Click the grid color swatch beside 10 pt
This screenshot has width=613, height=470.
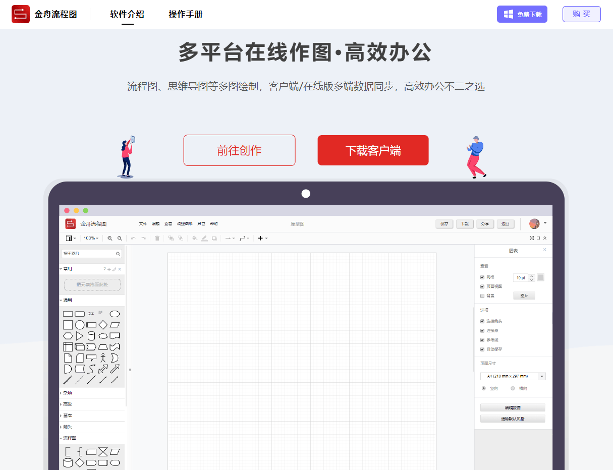tap(540, 277)
